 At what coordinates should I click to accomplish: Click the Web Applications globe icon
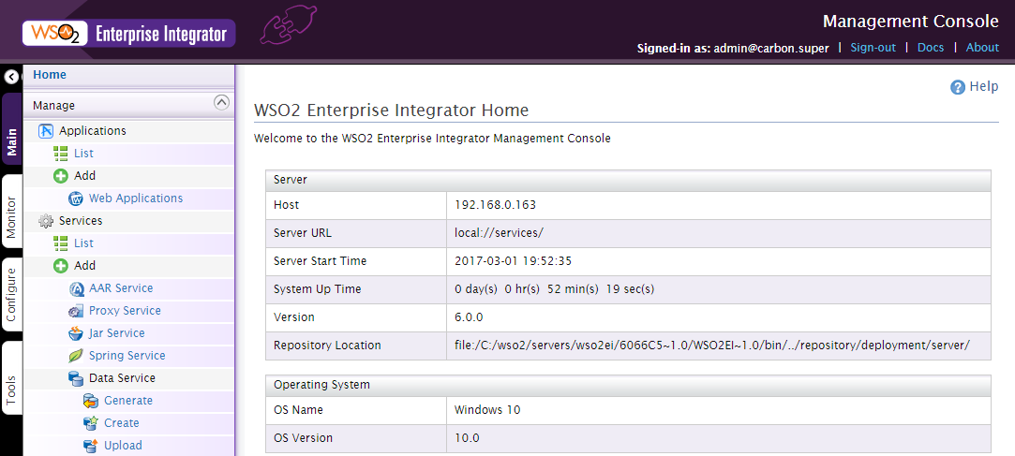click(x=77, y=199)
